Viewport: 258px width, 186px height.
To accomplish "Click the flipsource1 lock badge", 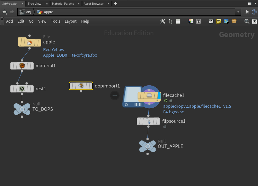I will 165,127.
